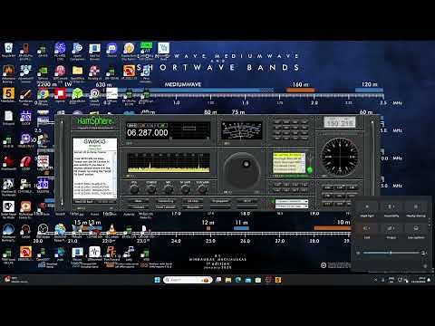This screenshot has width=435, height=326.
Task: Open the lower dropdown beside the red square
Action: coord(292,206)
